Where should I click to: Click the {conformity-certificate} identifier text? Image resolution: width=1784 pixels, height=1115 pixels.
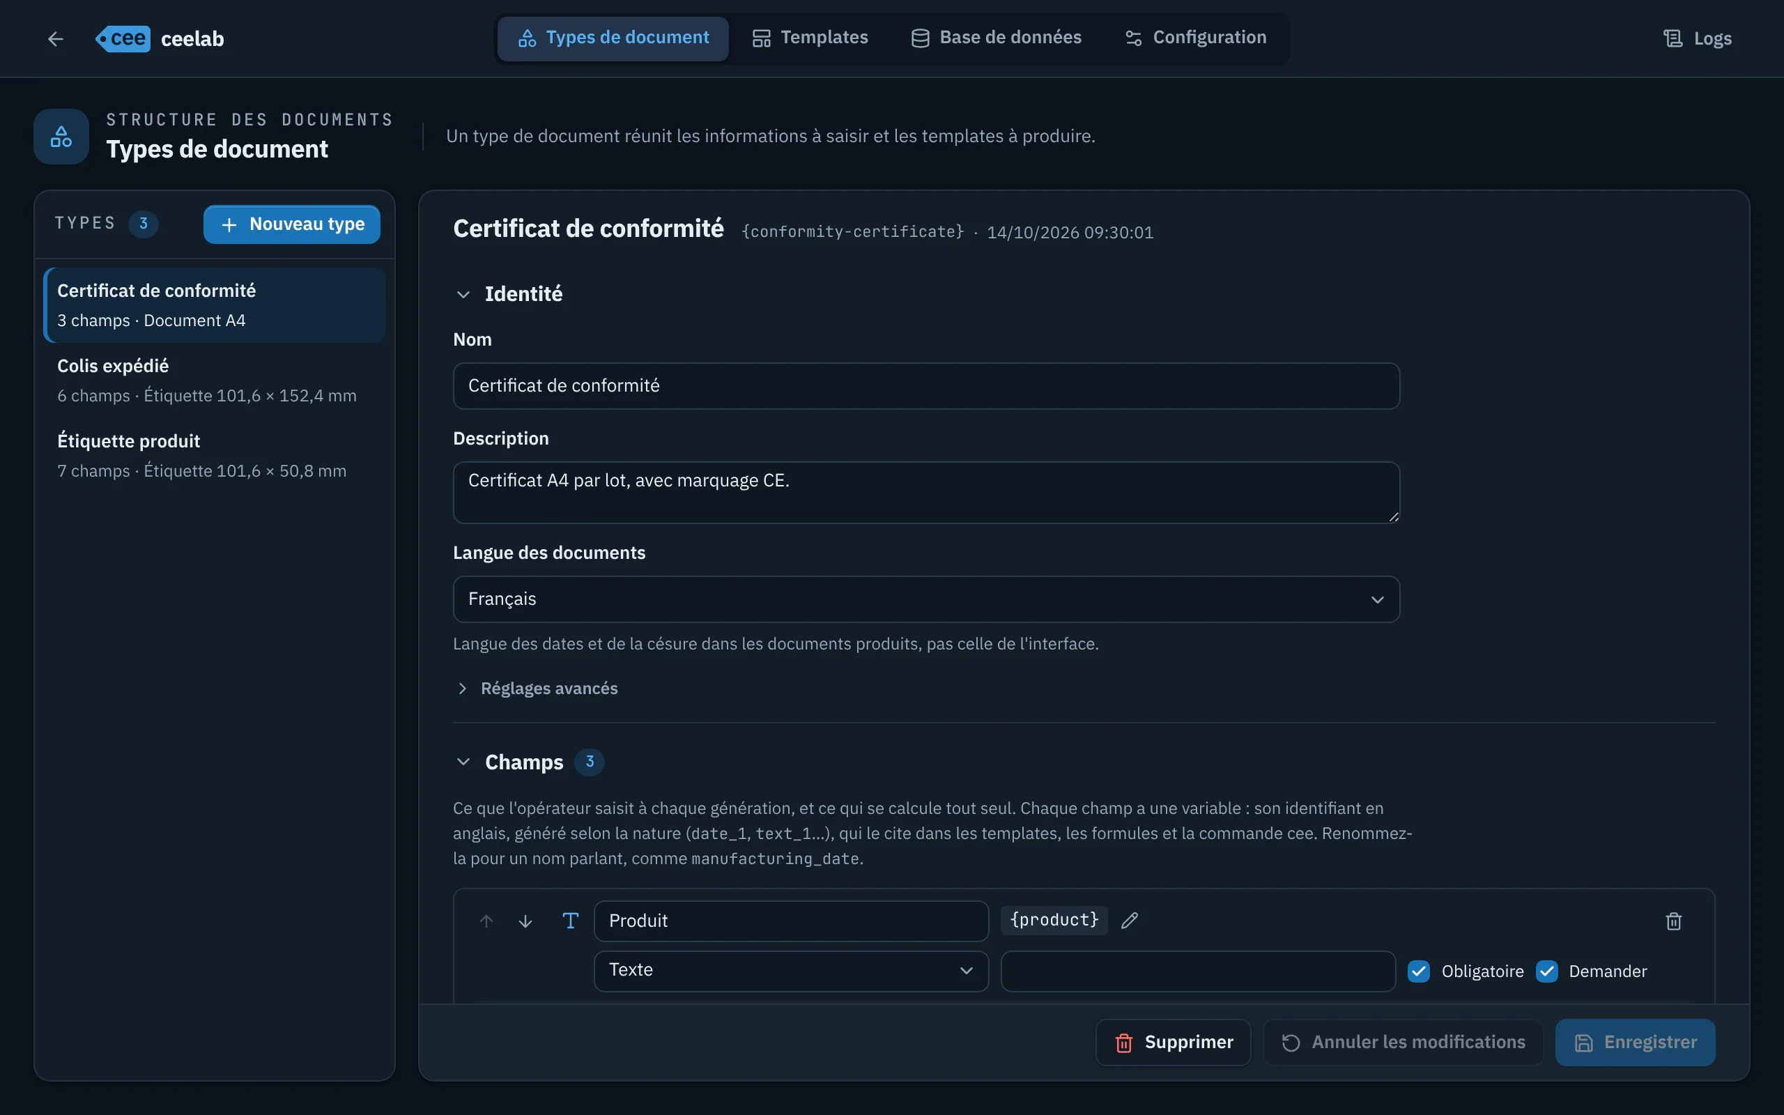[852, 232]
